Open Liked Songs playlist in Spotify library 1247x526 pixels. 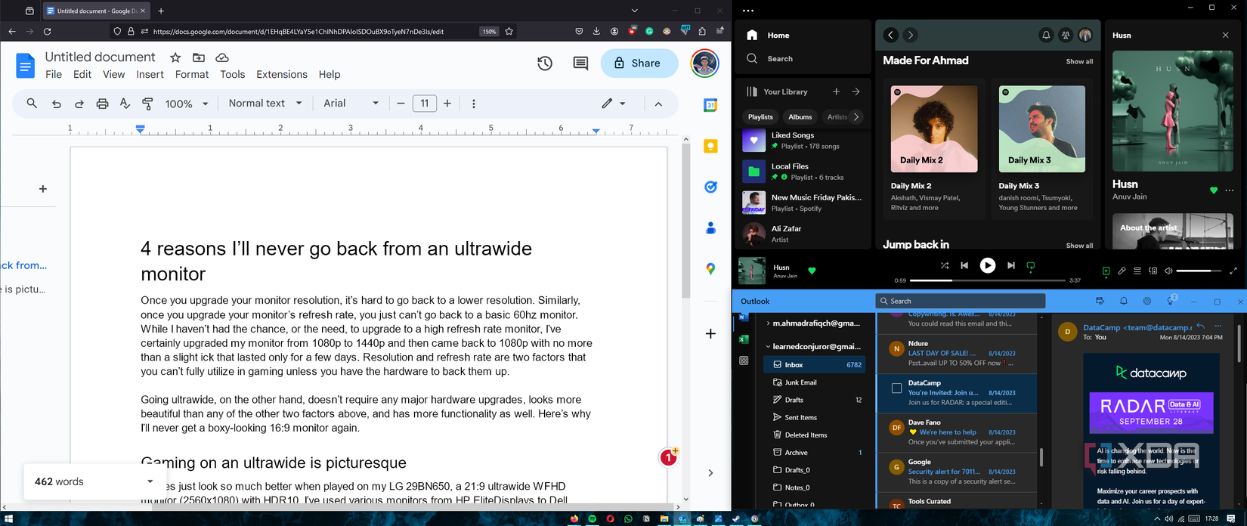pos(803,141)
